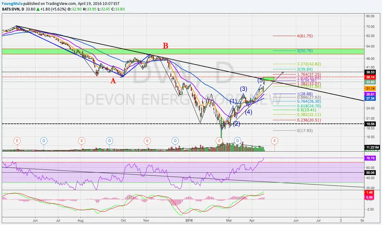Click the pink 0.56 MACD histogram tag

(369, 198)
